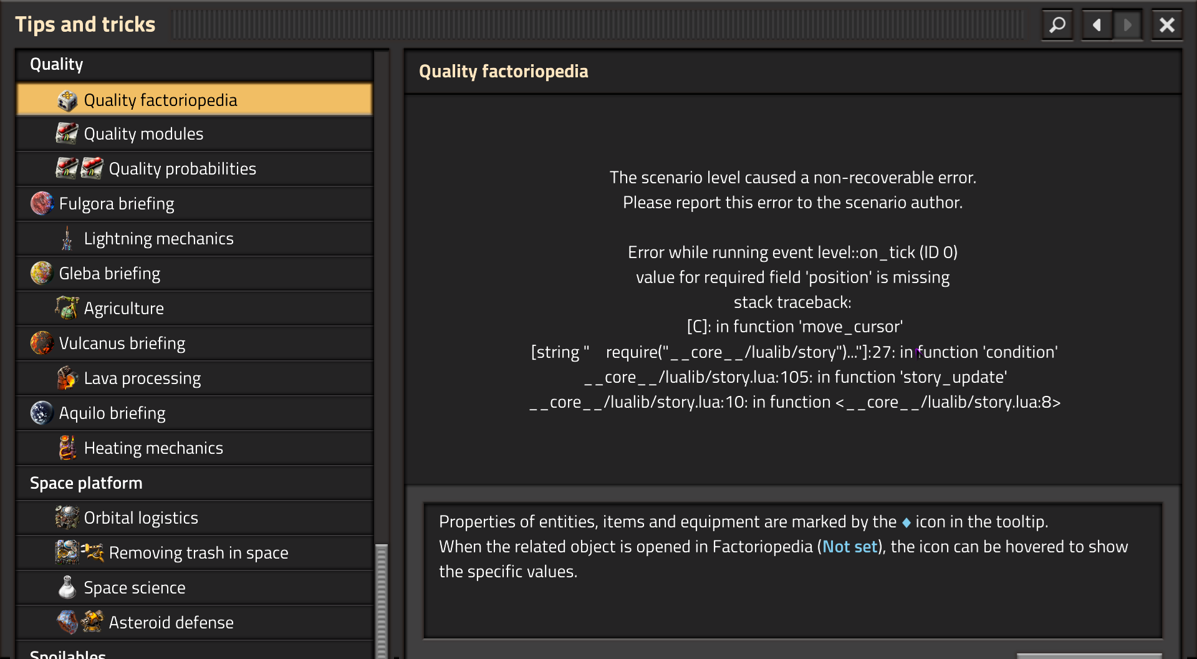Click the 'Properties of entities, items' description line

(743, 522)
